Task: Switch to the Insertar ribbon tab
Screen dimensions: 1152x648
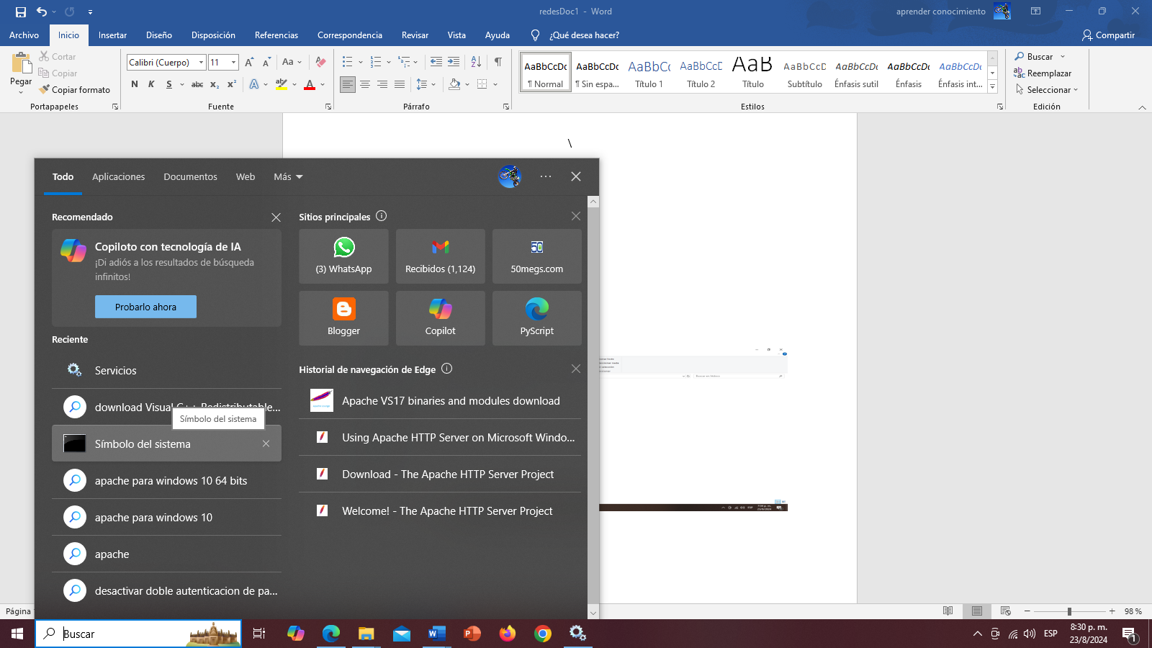Action: [x=112, y=35]
